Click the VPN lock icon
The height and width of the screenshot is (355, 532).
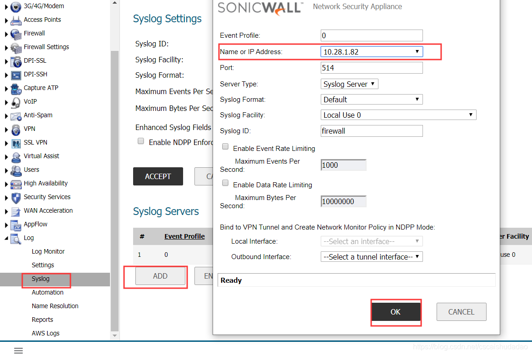[15, 129]
